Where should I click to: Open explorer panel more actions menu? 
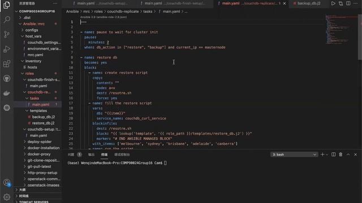(x=55, y=3)
